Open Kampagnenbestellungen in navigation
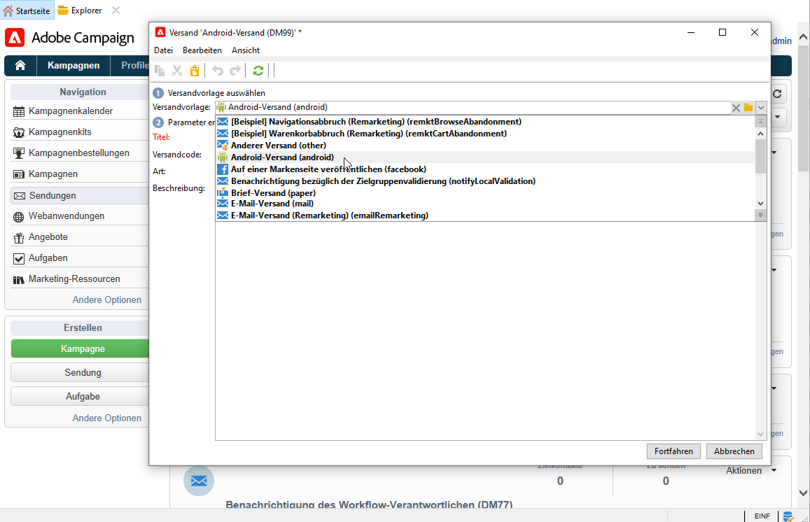This screenshot has width=810, height=522. pyautogui.click(x=80, y=153)
